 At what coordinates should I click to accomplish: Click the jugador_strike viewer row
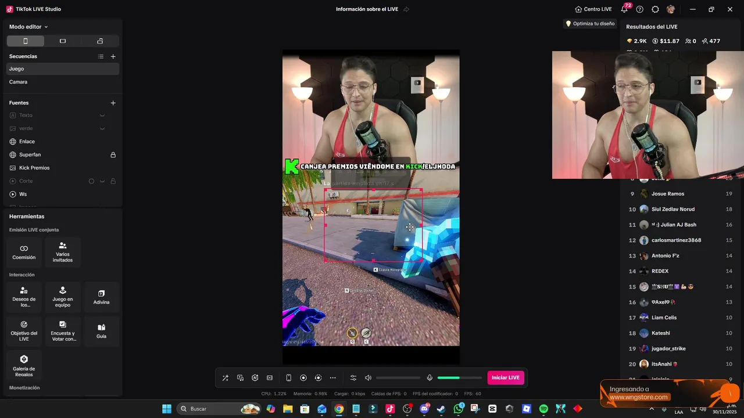pos(681,348)
